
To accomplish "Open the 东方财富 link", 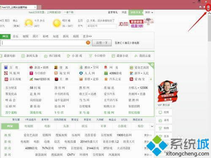I will click(11, 88).
